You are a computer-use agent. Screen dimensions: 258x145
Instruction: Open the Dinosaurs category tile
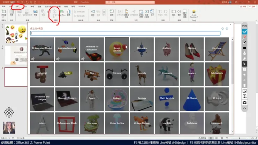167,74
